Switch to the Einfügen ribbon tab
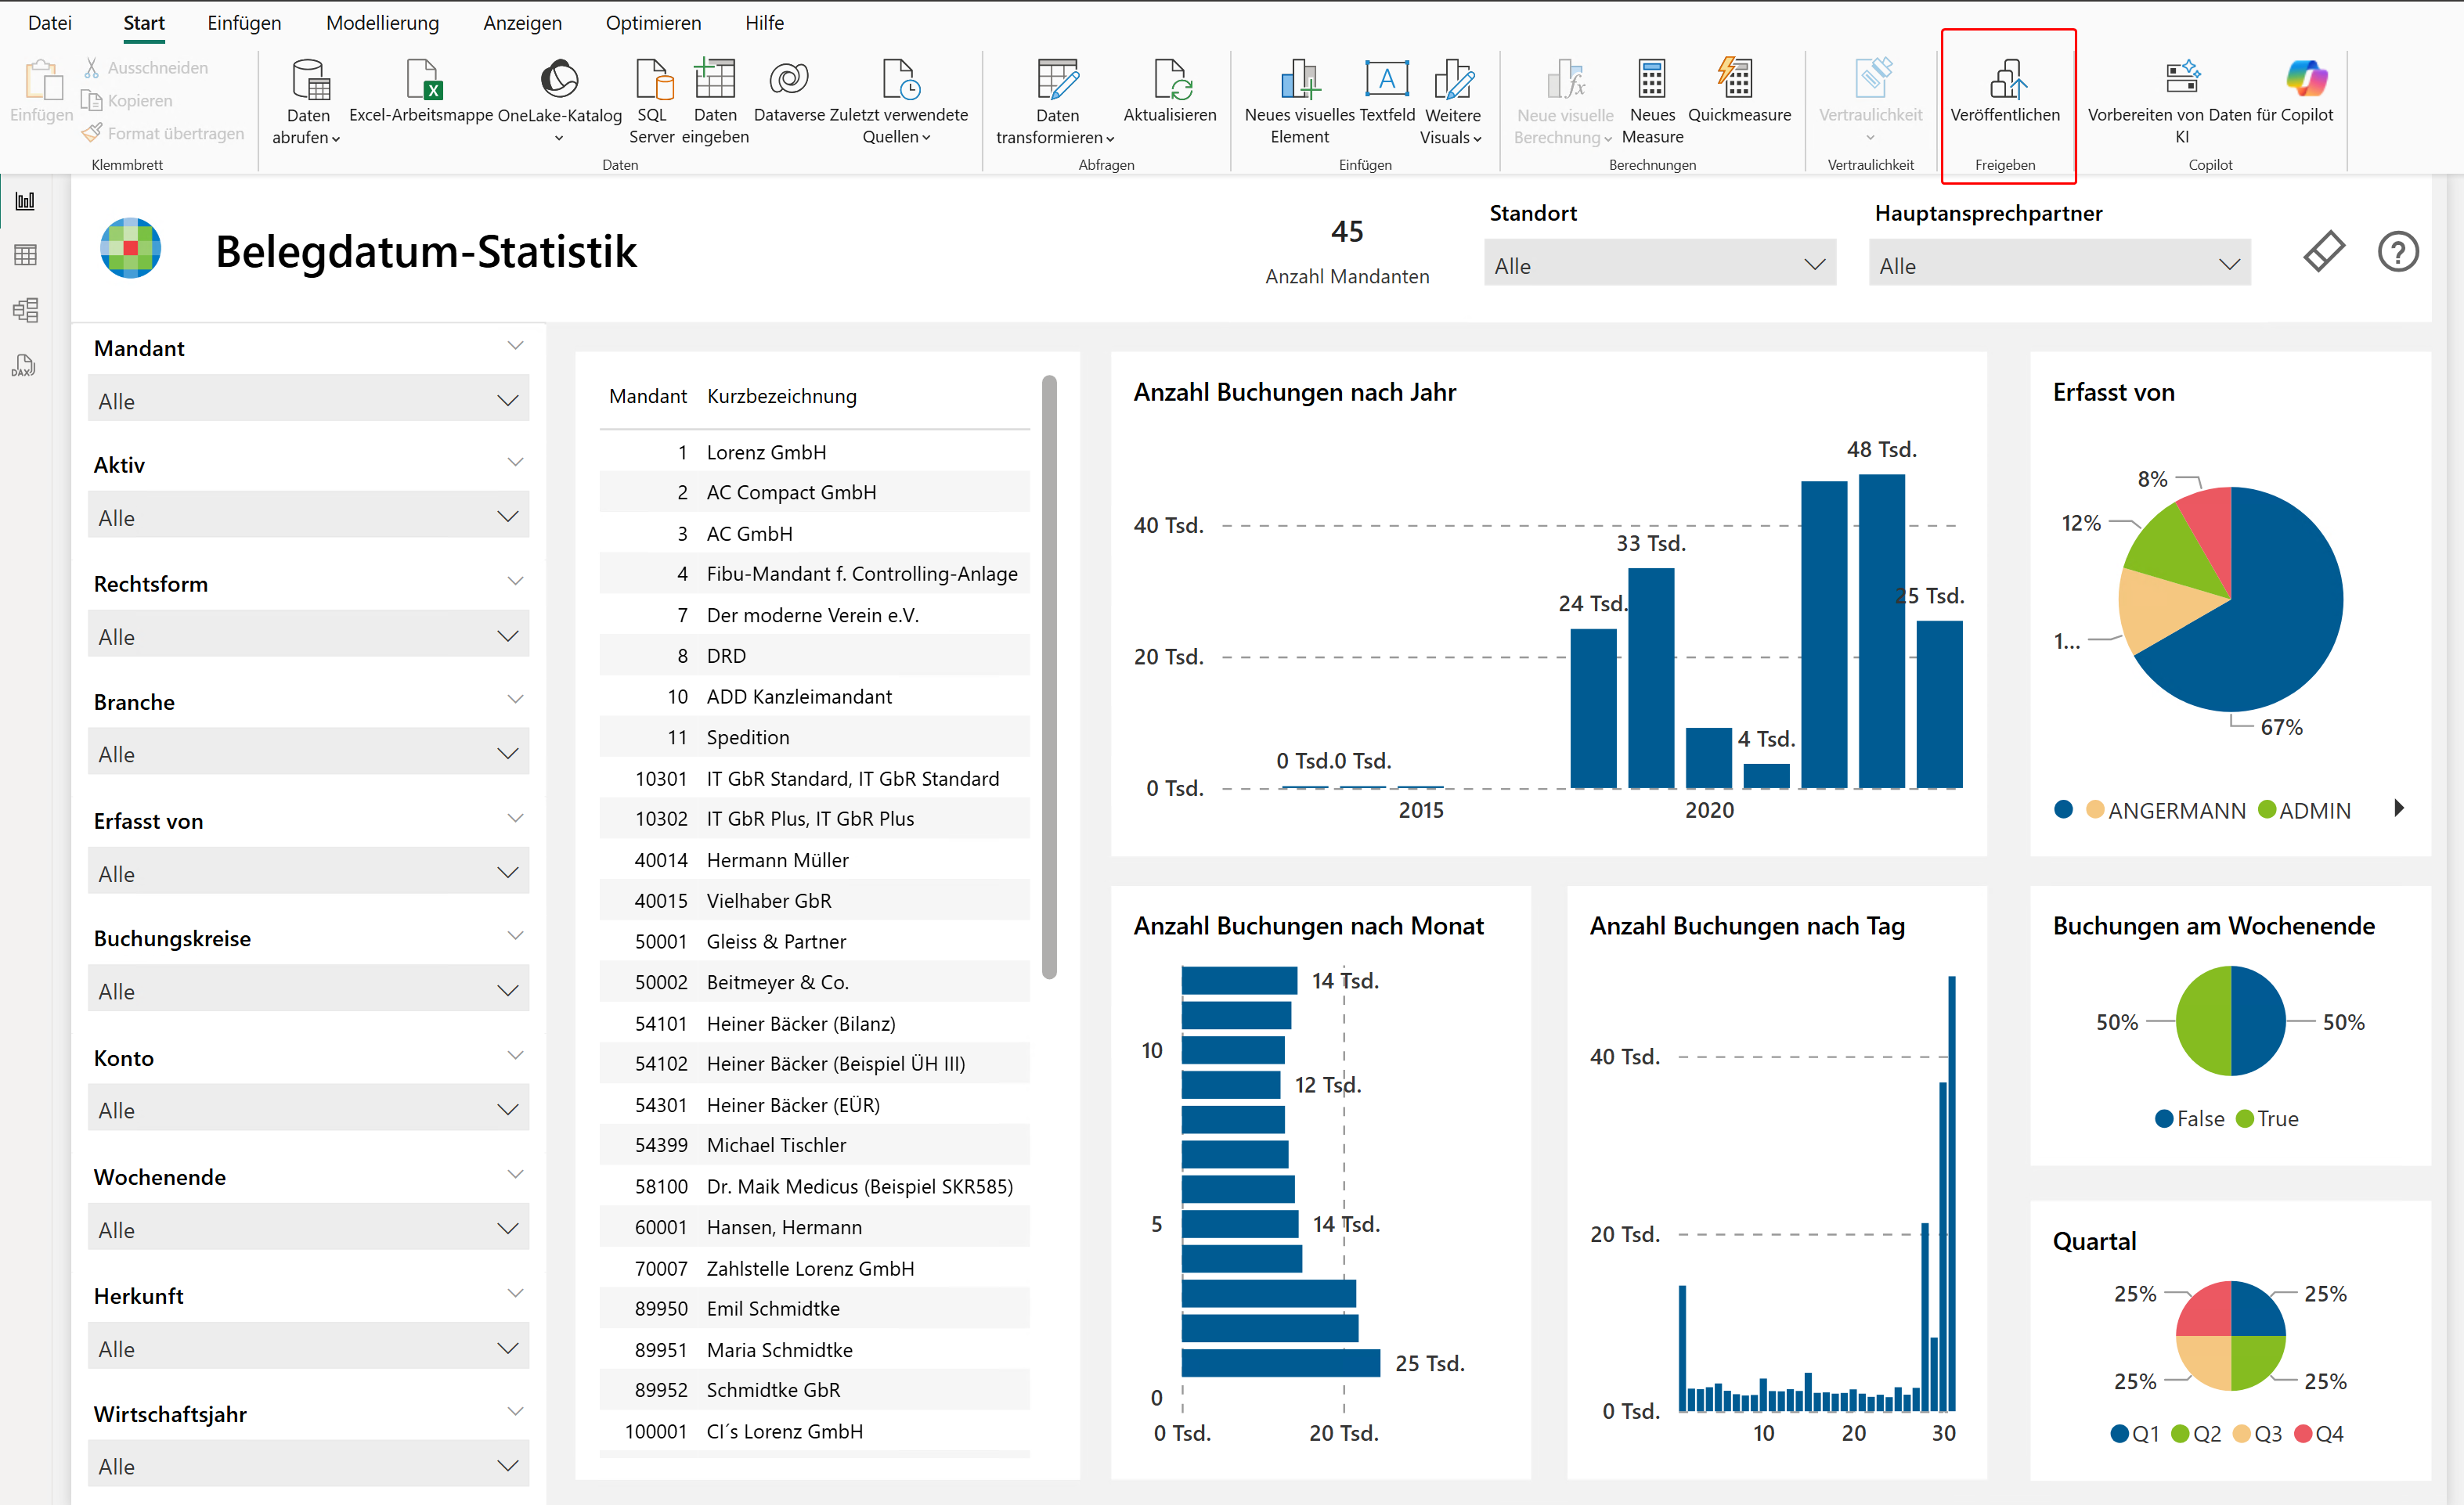Viewport: 2464px width, 1505px height. (x=244, y=22)
